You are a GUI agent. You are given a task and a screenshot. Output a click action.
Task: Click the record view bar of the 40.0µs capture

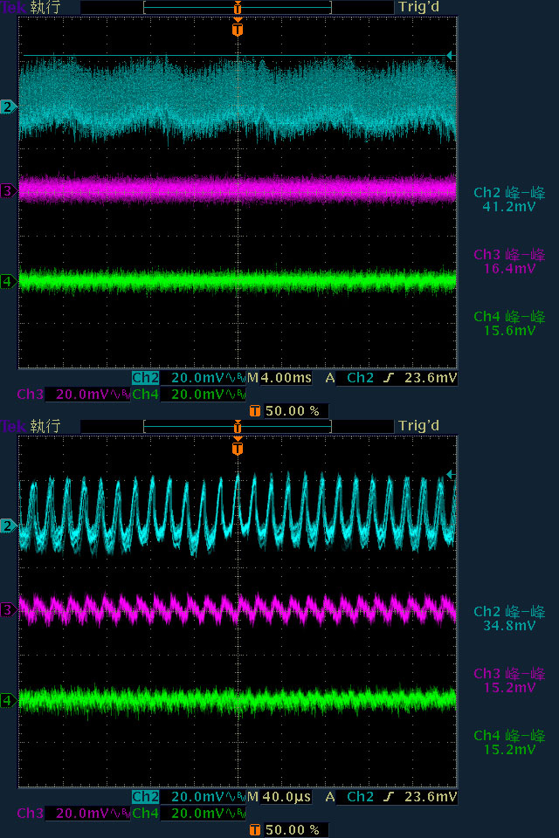pos(238,427)
